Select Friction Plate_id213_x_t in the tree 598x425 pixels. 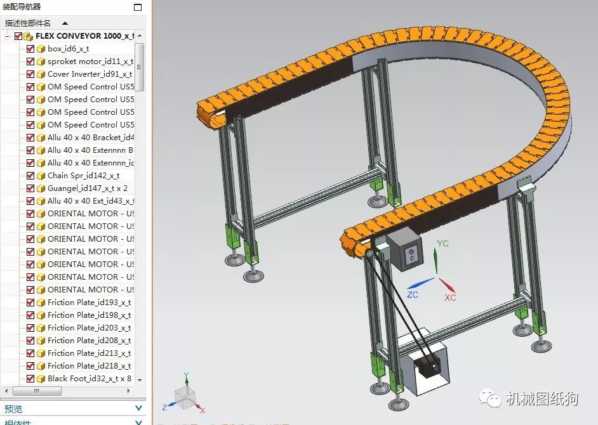click(x=90, y=353)
